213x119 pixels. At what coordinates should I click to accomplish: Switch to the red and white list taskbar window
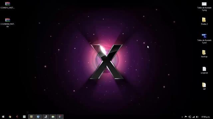click(x=60, y=117)
